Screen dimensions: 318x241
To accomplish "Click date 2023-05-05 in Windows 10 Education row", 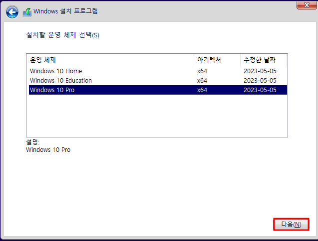I will click(x=260, y=81).
